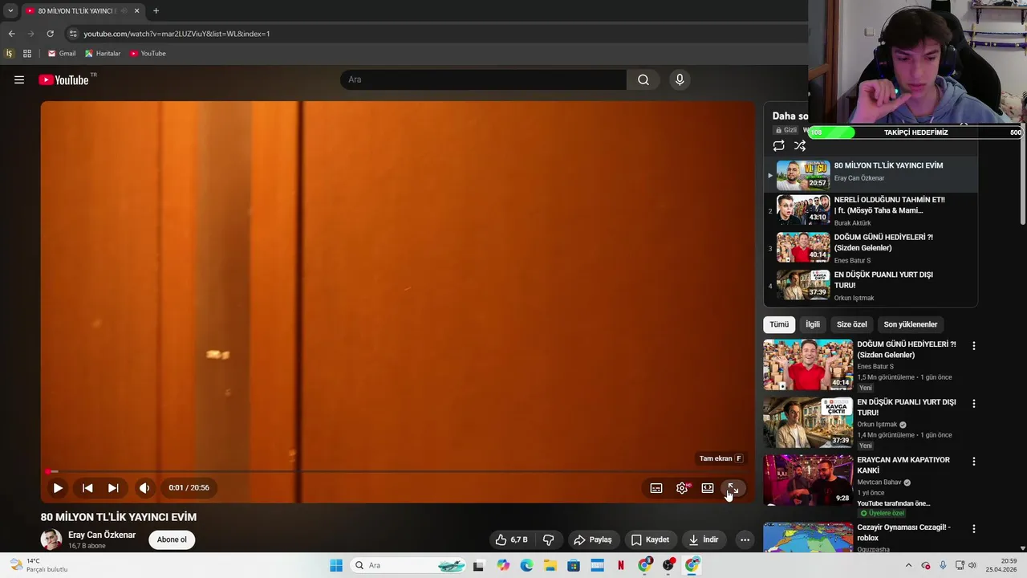
Task: Open Windows Start menu
Action: [x=336, y=565]
